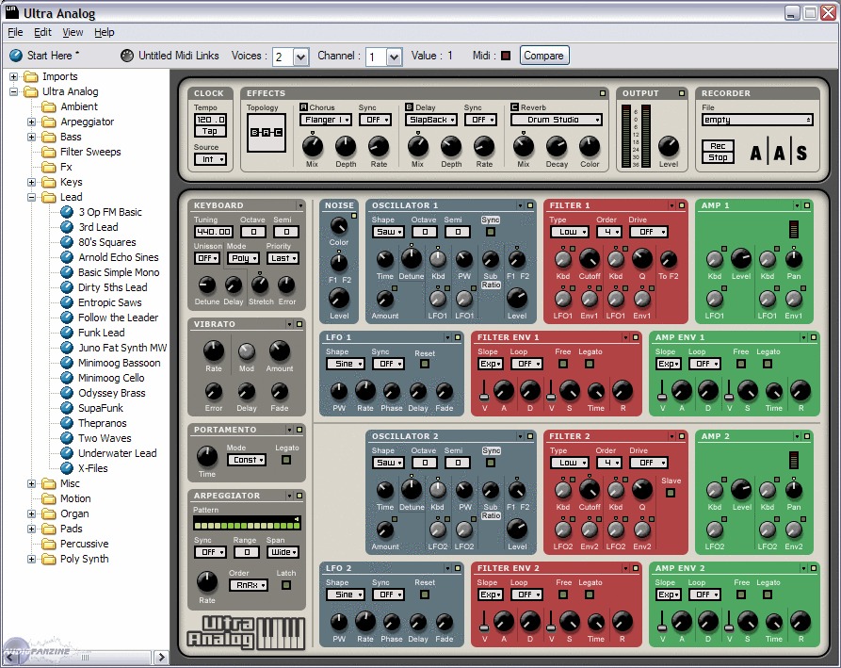Image resolution: width=841 pixels, height=668 pixels.
Task: Open the Edit menu
Action: point(42,32)
